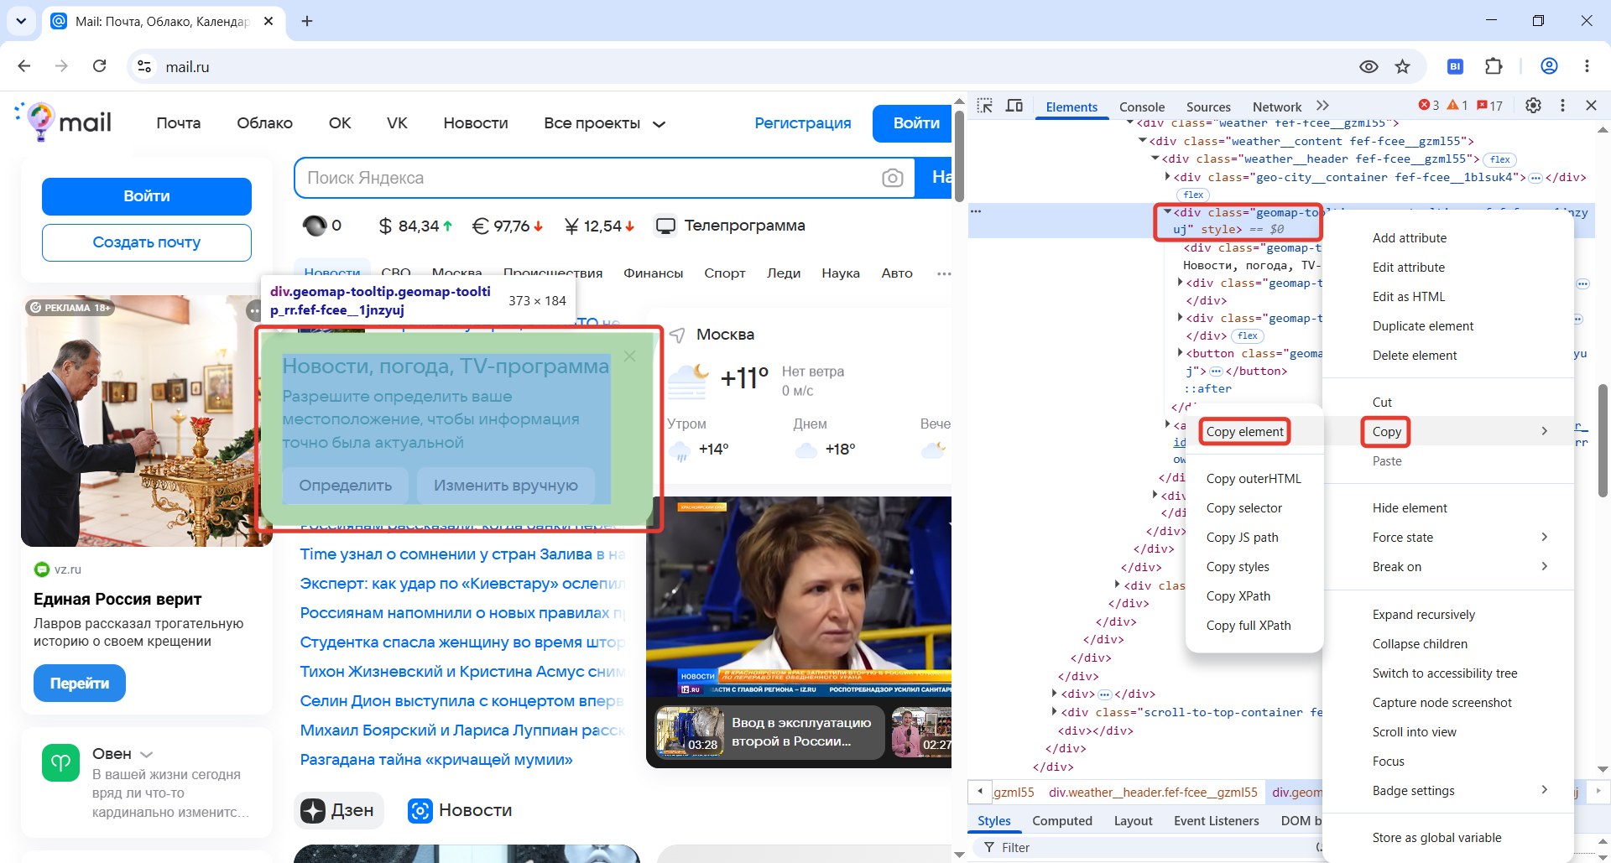View site information icon
Viewport: 1611px width, 863px height.
click(x=145, y=66)
